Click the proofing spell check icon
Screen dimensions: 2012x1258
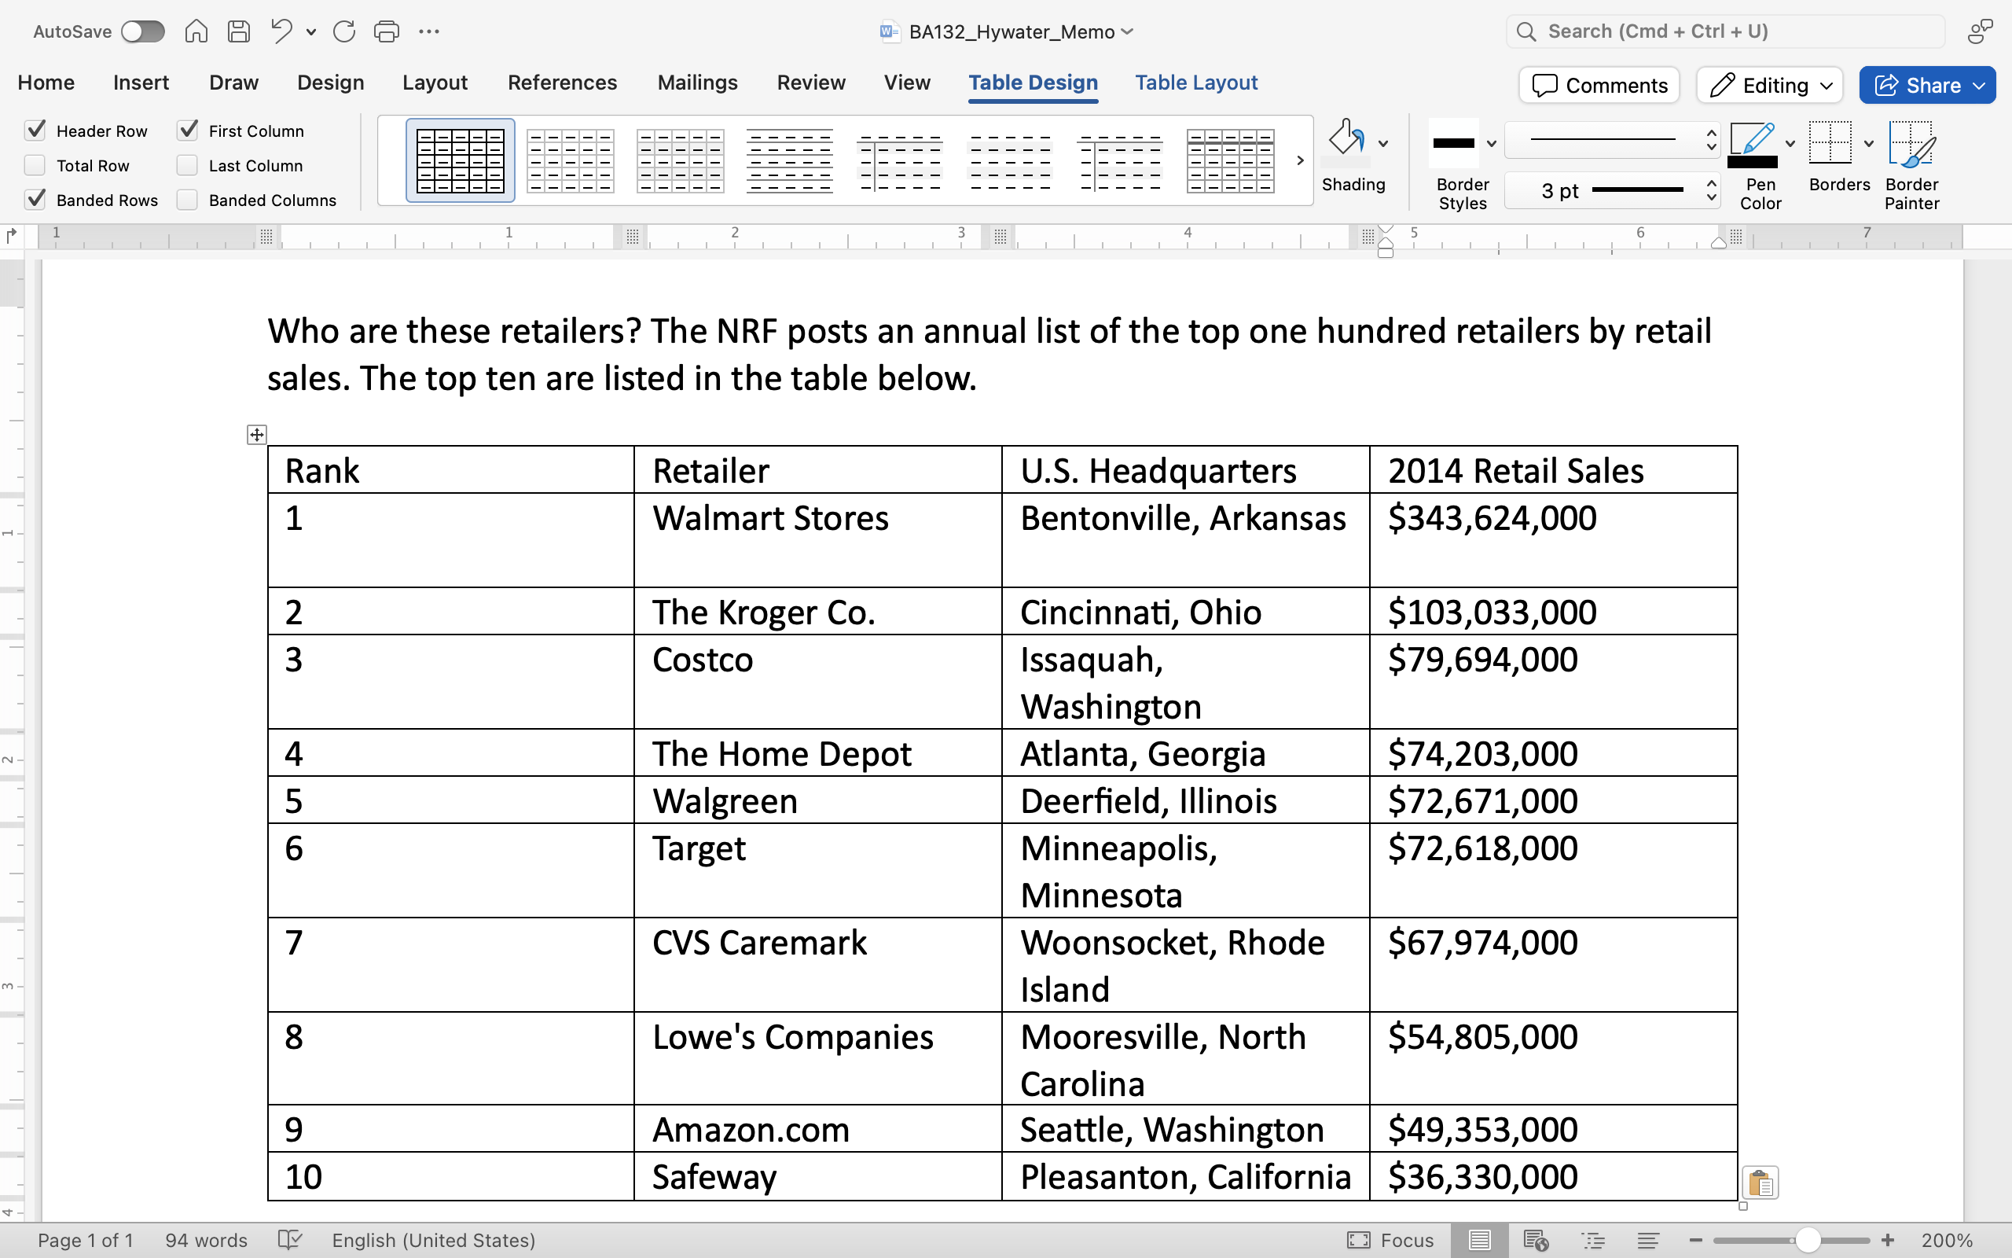289,1241
